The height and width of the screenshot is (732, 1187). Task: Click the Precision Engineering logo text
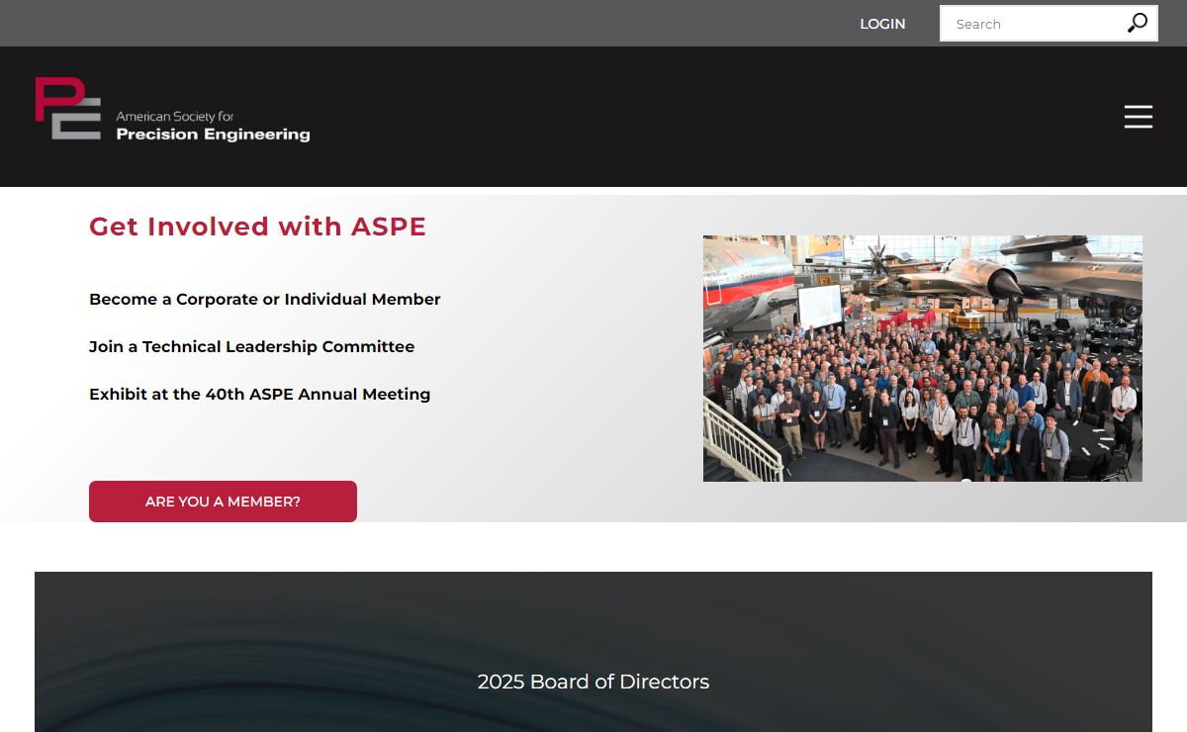tap(213, 135)
